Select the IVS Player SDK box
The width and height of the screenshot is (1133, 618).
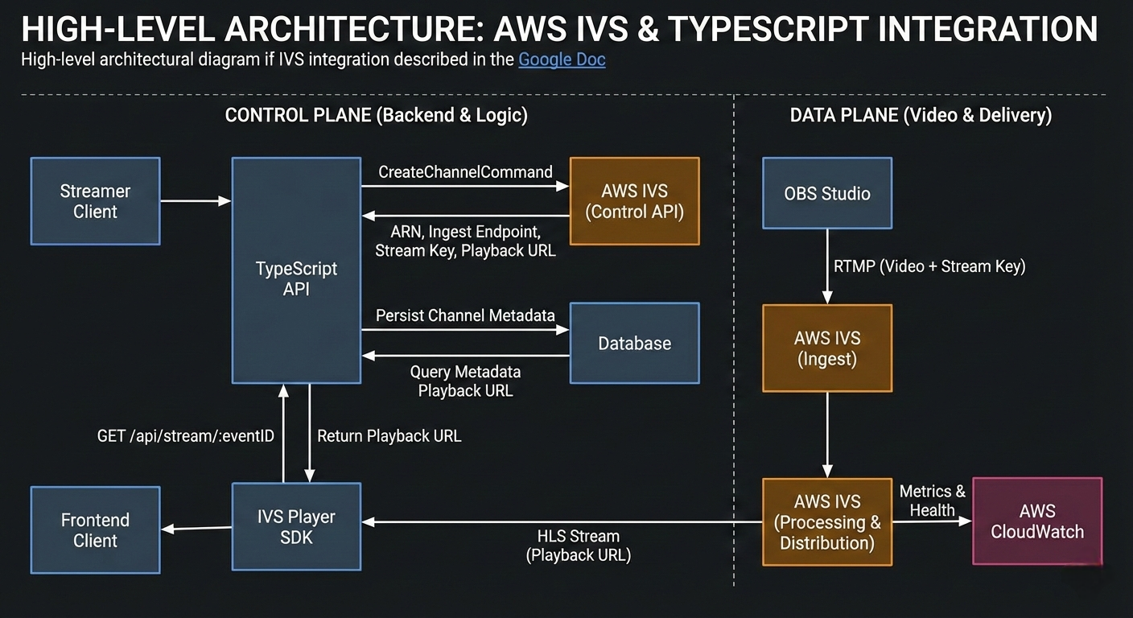tap(296, 527)
